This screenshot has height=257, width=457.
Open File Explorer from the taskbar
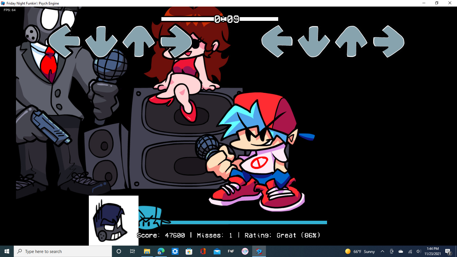[x=147, y=251]
